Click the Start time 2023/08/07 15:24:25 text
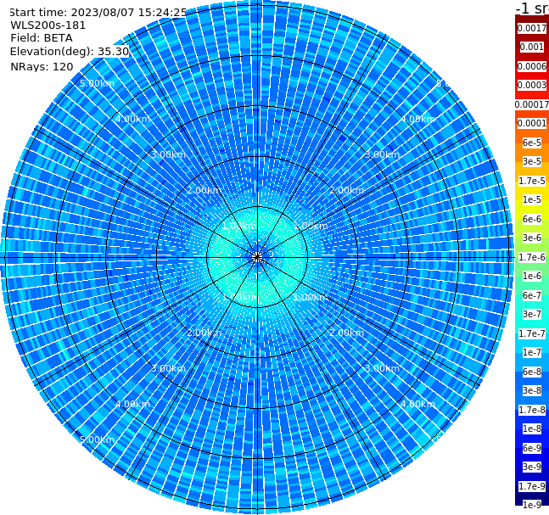The image size is (549, 515). tap(98, 12)
